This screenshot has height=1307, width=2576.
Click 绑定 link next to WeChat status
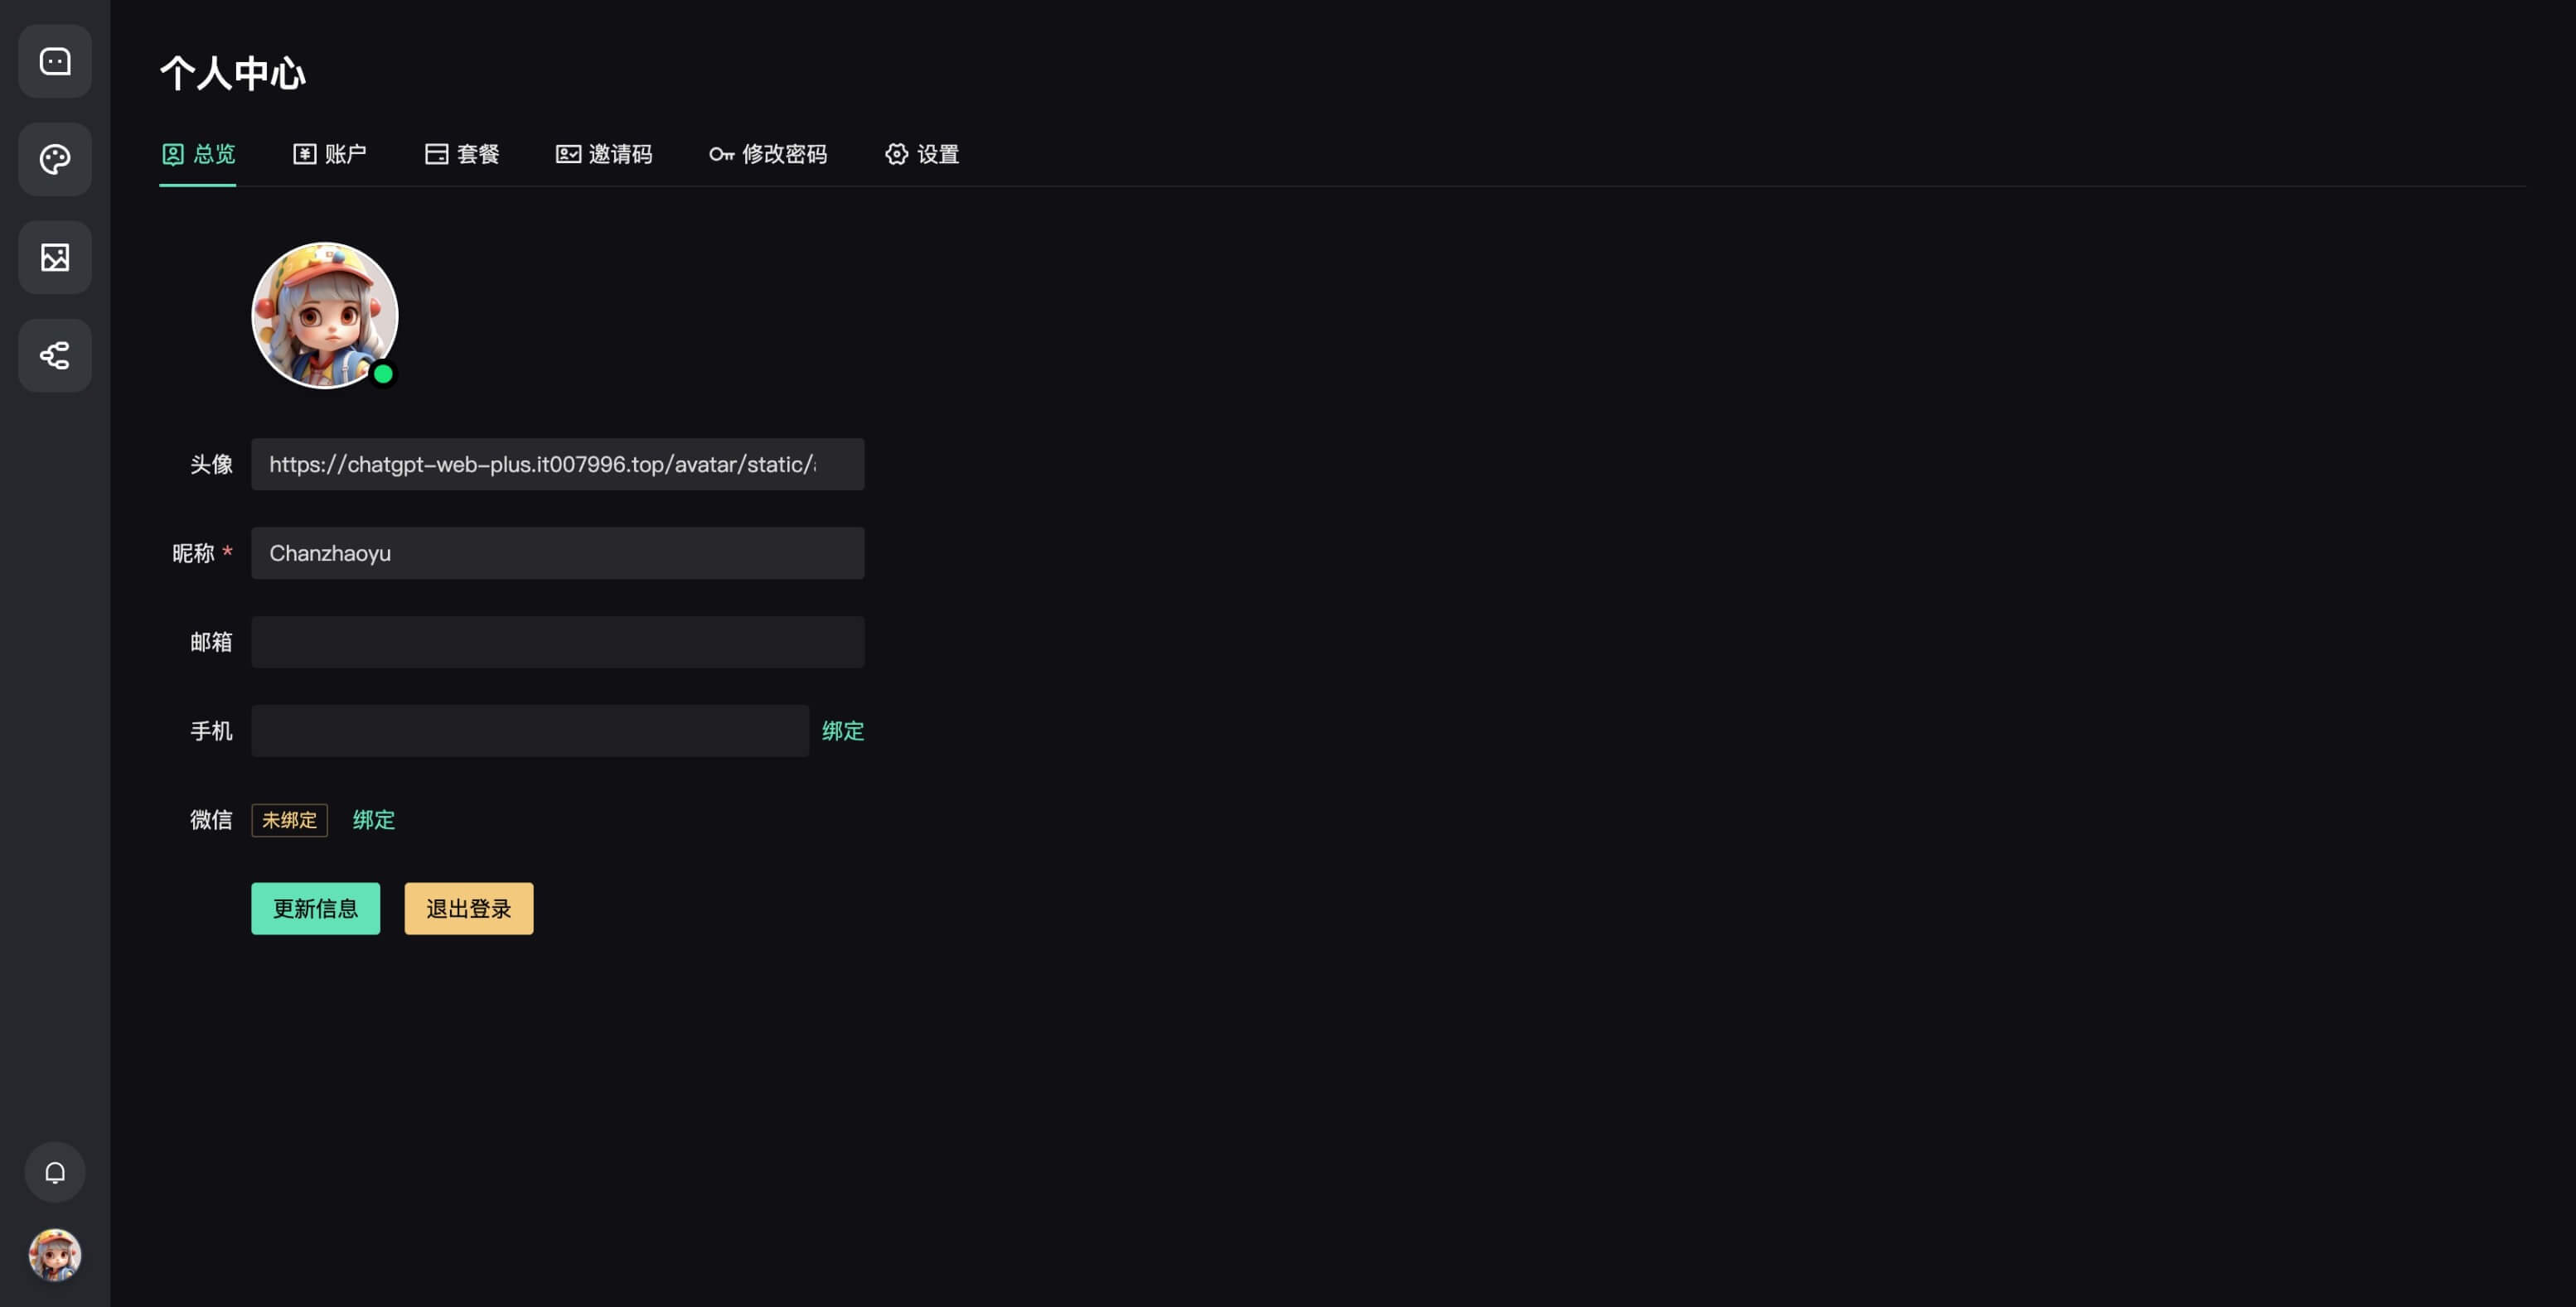point(373,819)
